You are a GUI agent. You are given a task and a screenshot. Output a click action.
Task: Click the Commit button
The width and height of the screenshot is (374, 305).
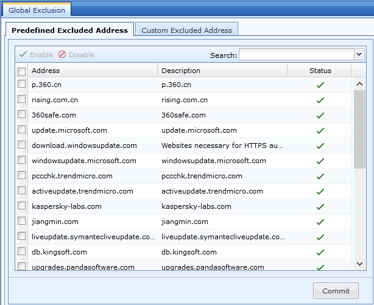[336, 290]
